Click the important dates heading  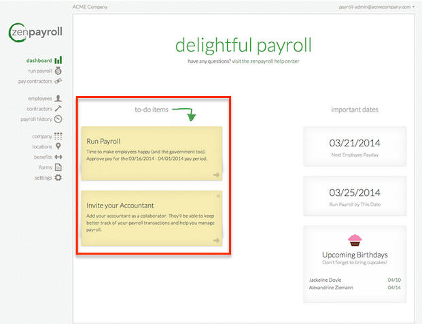tap(355, 110)
